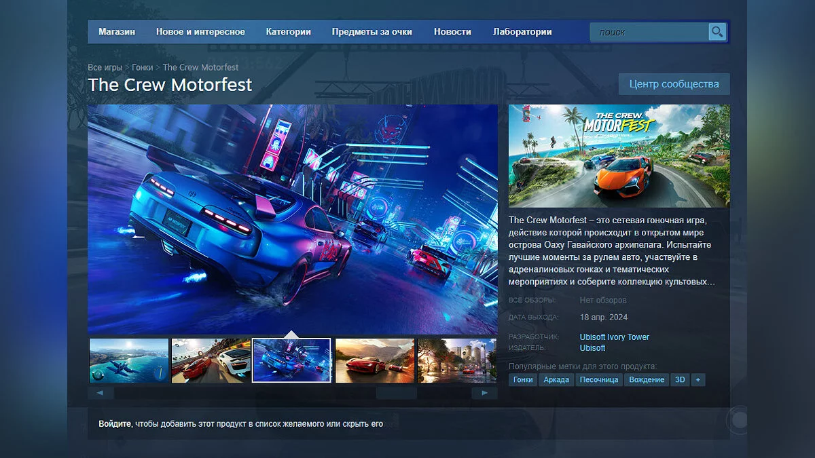
Task: Click the game description paragraph
Action: [x=612, y=250]
